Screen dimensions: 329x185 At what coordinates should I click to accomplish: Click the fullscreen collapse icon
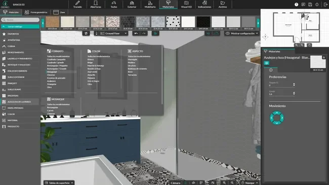(317, 5)
